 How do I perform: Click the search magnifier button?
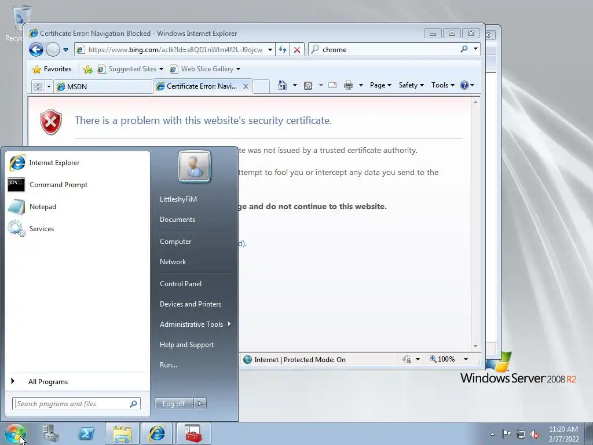[x=464, y=49]
